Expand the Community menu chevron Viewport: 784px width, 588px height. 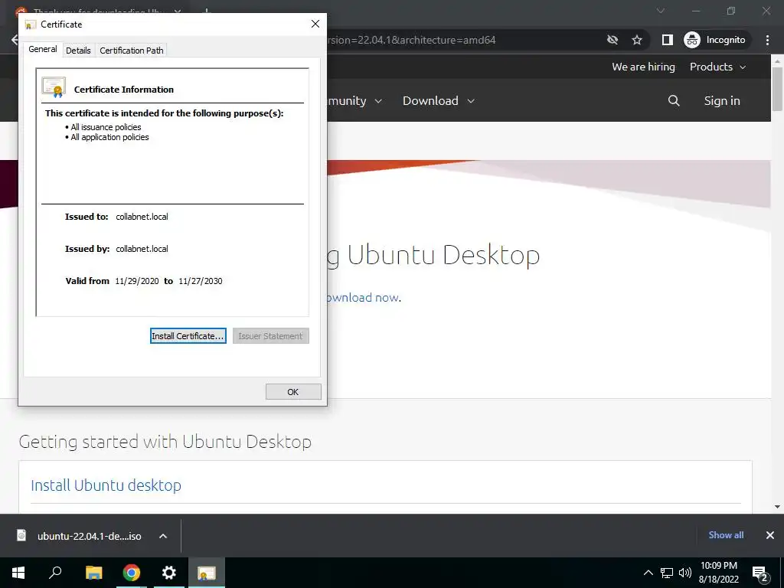(378, 101)
